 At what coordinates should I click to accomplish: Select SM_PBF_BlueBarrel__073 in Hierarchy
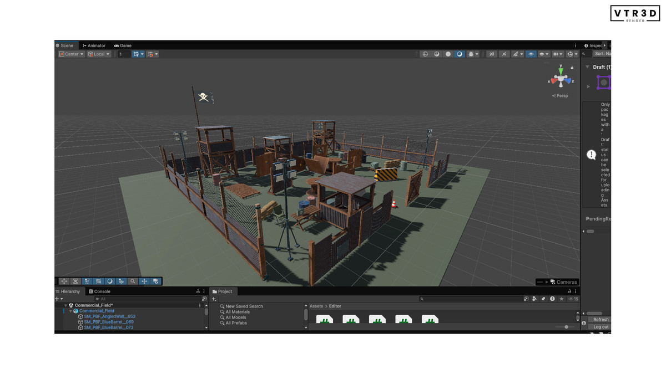pos(109,327)
